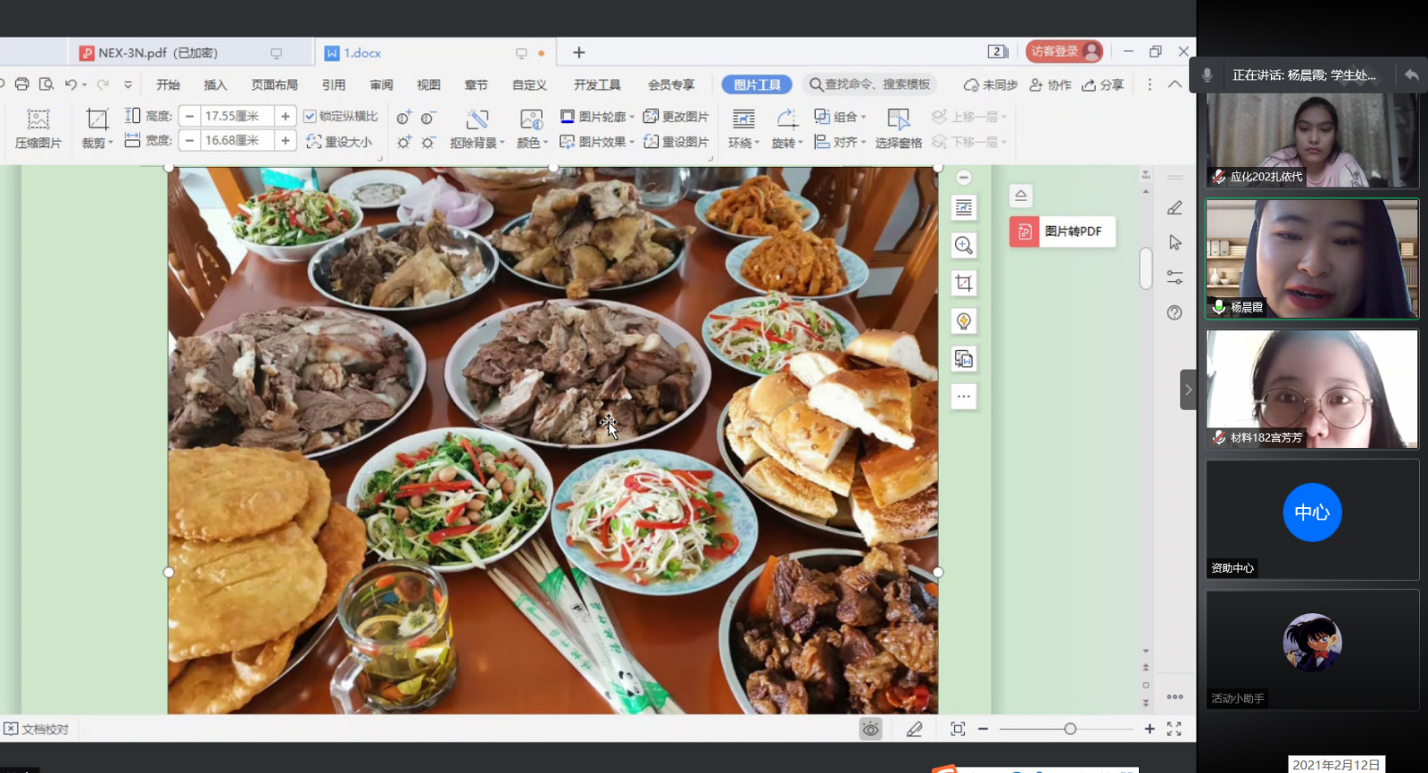Click the floating crop tool beside the image

pyautogui.click(x=964, y=284)
